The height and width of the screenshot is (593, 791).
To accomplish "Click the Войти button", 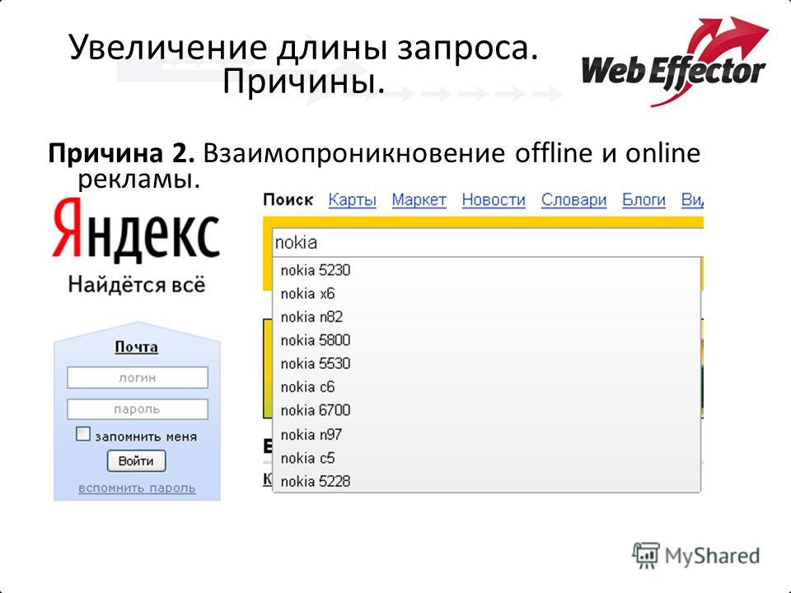I will 136,461.
